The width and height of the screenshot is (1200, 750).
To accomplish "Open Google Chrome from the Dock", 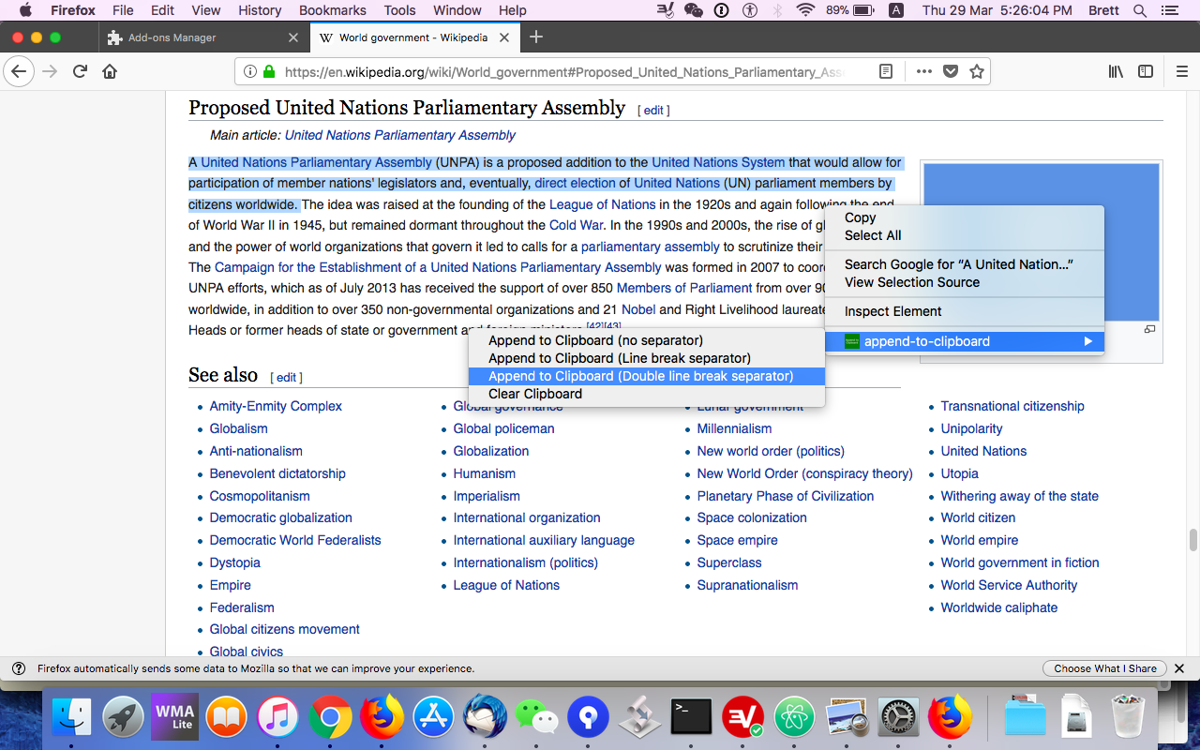I will coord(329,718).
